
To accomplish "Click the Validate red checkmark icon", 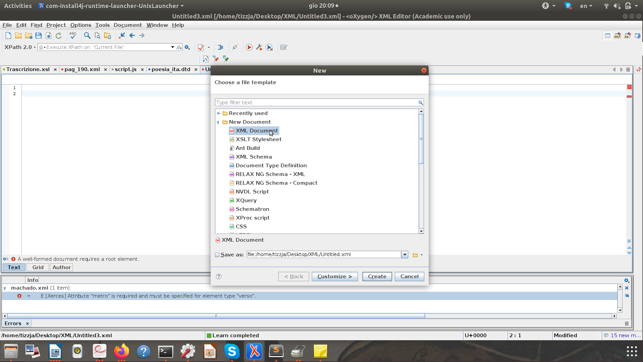I will point(201,47).
